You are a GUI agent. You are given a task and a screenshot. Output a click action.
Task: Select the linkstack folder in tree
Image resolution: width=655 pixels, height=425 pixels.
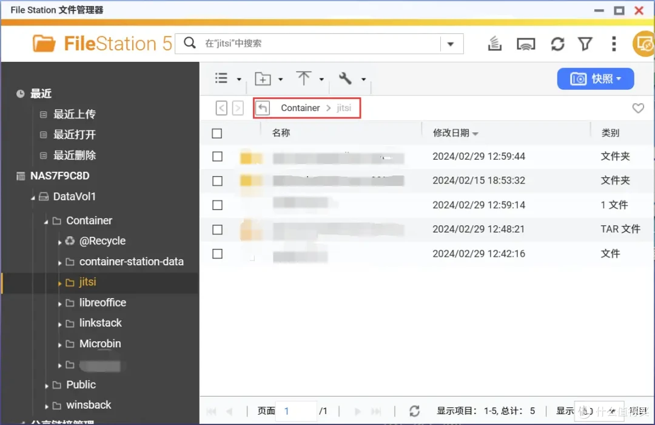pos(100,323)
